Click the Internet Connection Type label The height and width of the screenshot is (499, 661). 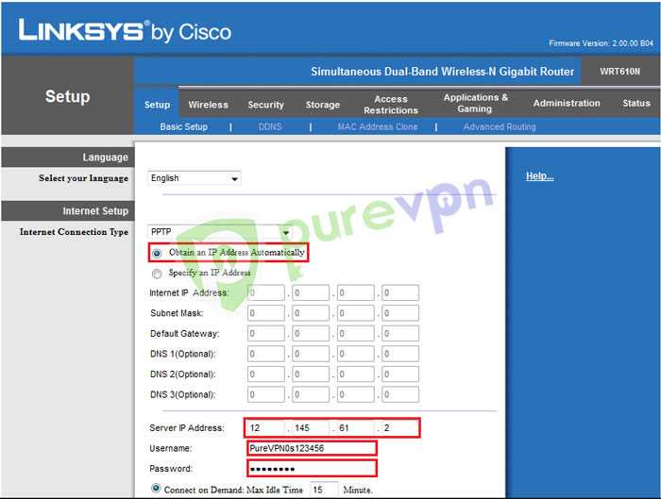click(x=74, y=232)
